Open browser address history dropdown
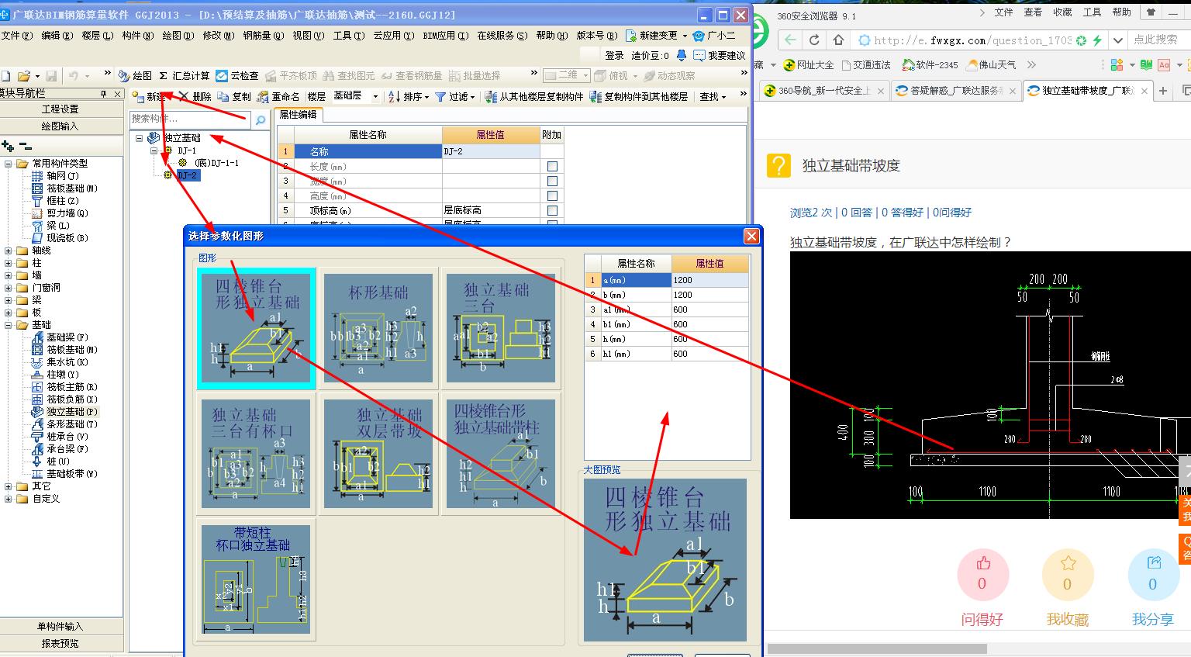Image resolution: width=1191 pixels, height=657 pixels. pos(1117,40)
